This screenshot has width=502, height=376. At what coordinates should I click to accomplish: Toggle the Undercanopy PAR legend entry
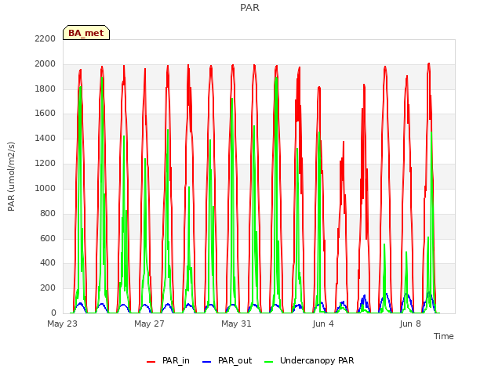(309, 360)
